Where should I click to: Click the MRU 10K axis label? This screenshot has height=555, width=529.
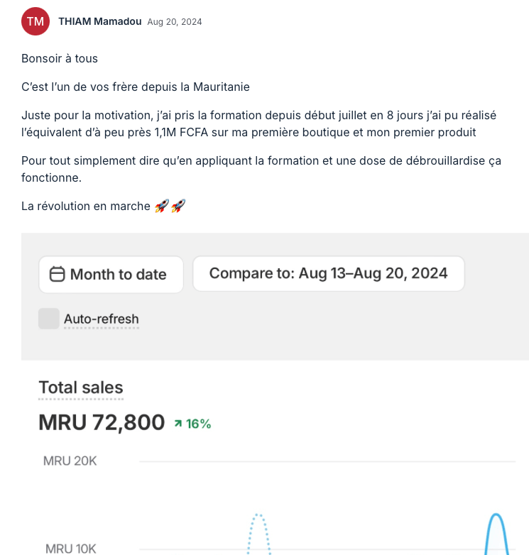[71, 549]
